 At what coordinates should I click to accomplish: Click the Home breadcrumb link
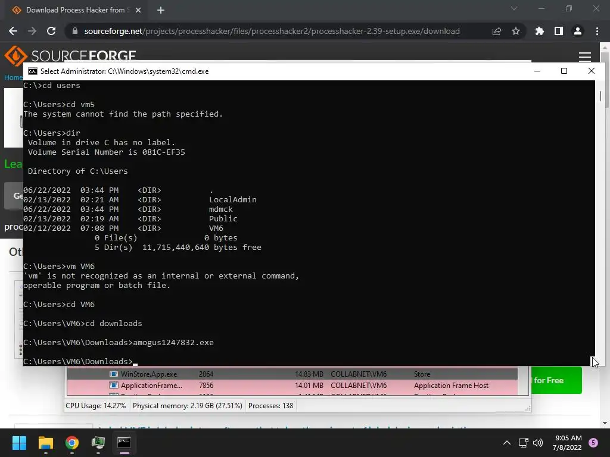pyautogui.click(x=13, y=77)
